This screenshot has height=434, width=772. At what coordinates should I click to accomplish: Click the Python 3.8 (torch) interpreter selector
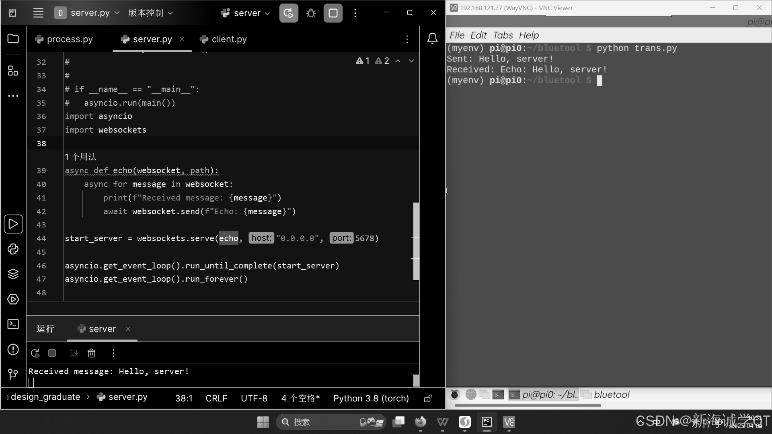371,399
